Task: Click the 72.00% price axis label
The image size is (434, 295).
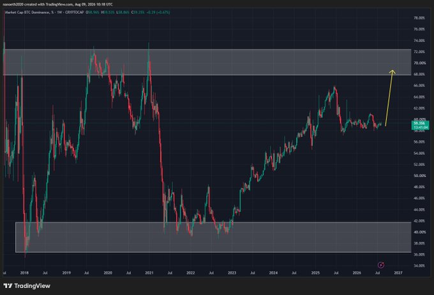Action: point(419,52)
